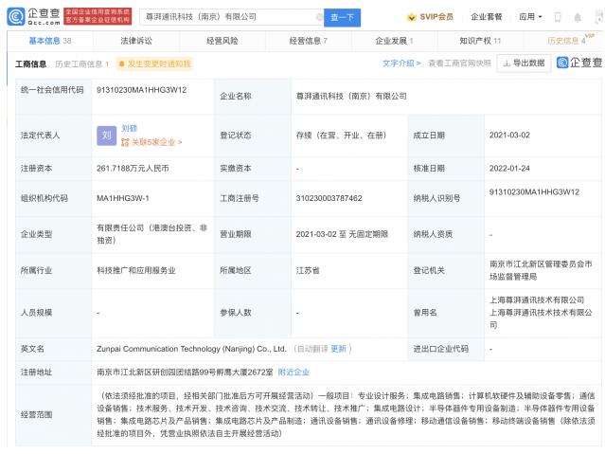Image resolution: width=605 pixels, height=454 pixels.
Task: Click business term 2021-03-02 至 无固定期限
Action: (x=342, y=234)
